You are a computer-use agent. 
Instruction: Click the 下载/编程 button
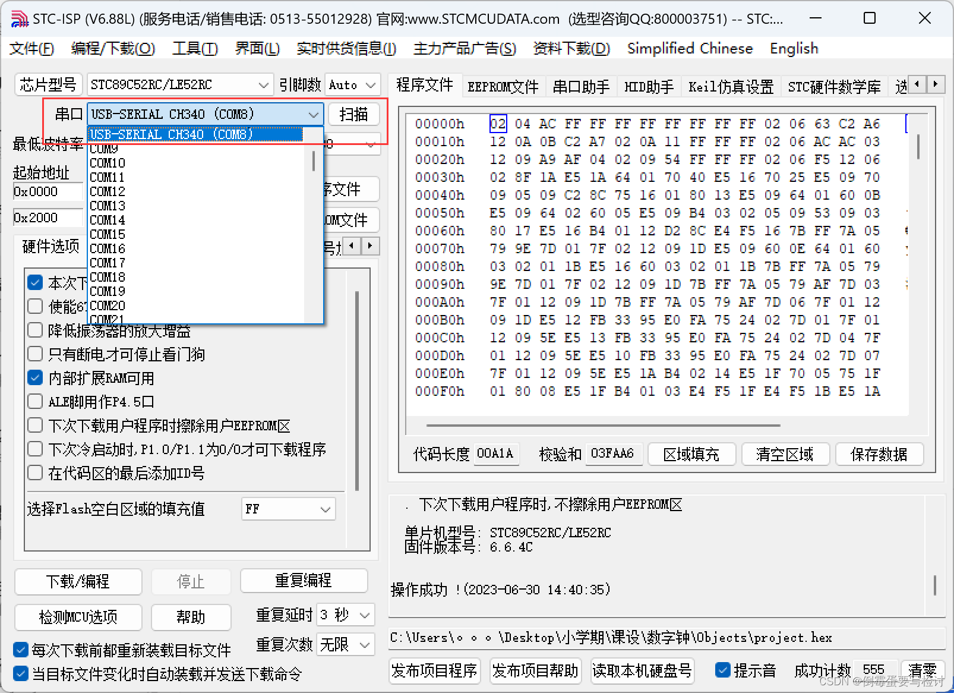click(x=78, y=581)
